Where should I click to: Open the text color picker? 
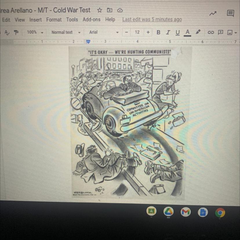point(188,32)
